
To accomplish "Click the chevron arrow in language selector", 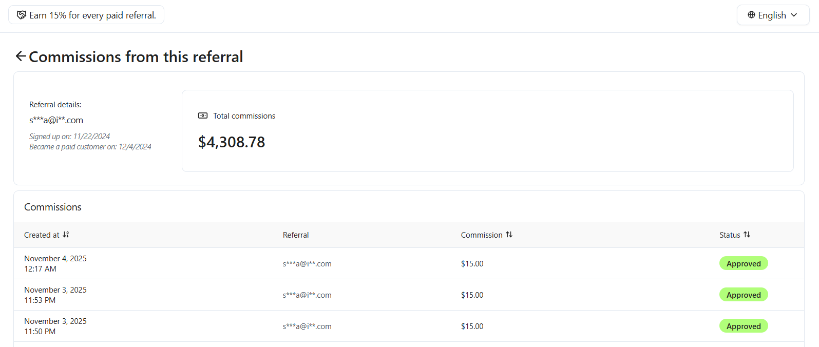I will click(794, 15).
